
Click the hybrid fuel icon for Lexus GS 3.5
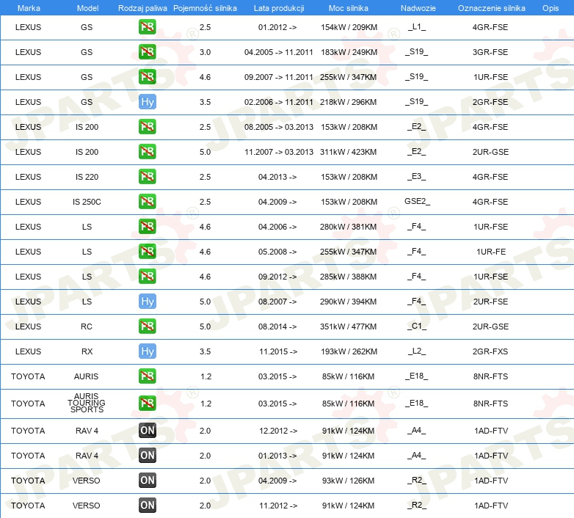(x=148, y=102)
